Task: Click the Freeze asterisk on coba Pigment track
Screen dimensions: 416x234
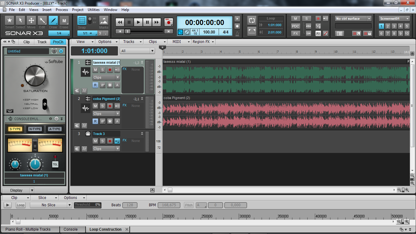Action: pos(110,121)
